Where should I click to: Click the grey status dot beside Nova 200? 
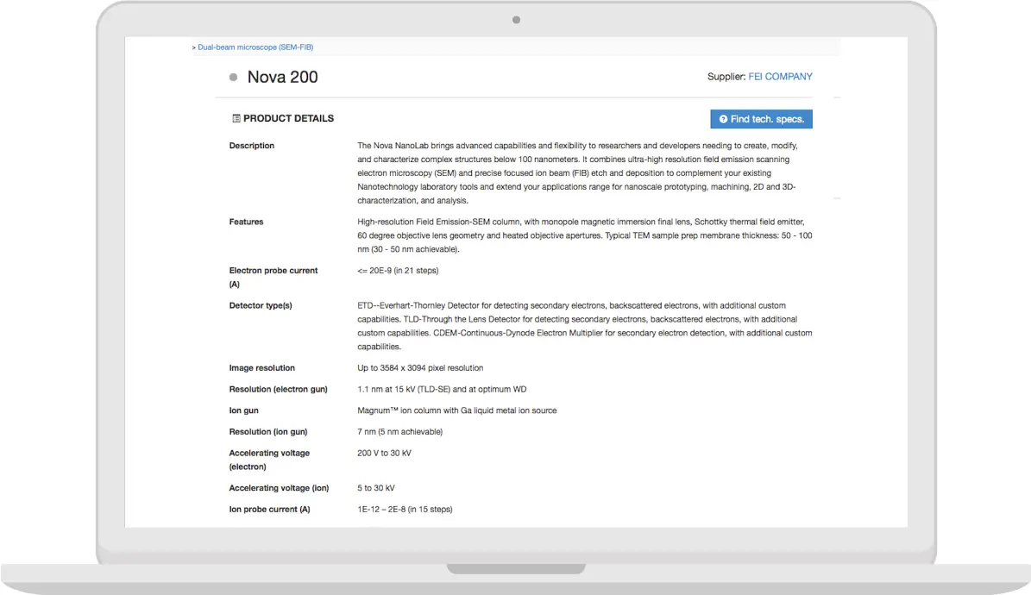[x=234, y=78]
